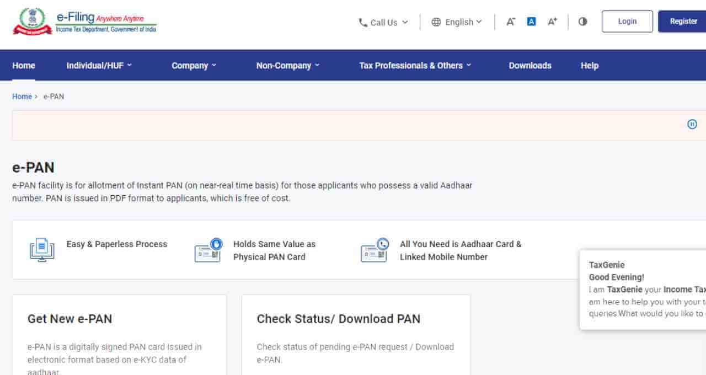Click 'Check status of pending e-PAN request' text
Viewport: 706px width, 375px height.
[x=355, y=353]
